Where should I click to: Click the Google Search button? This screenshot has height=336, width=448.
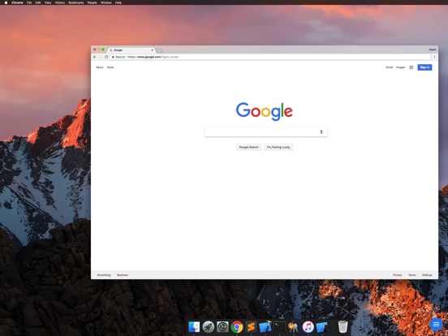tap(248, 147)
